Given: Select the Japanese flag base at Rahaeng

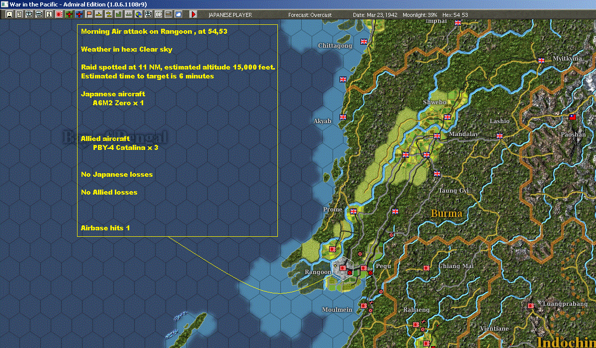Looking at the screenshot, I should pos(416,325).
